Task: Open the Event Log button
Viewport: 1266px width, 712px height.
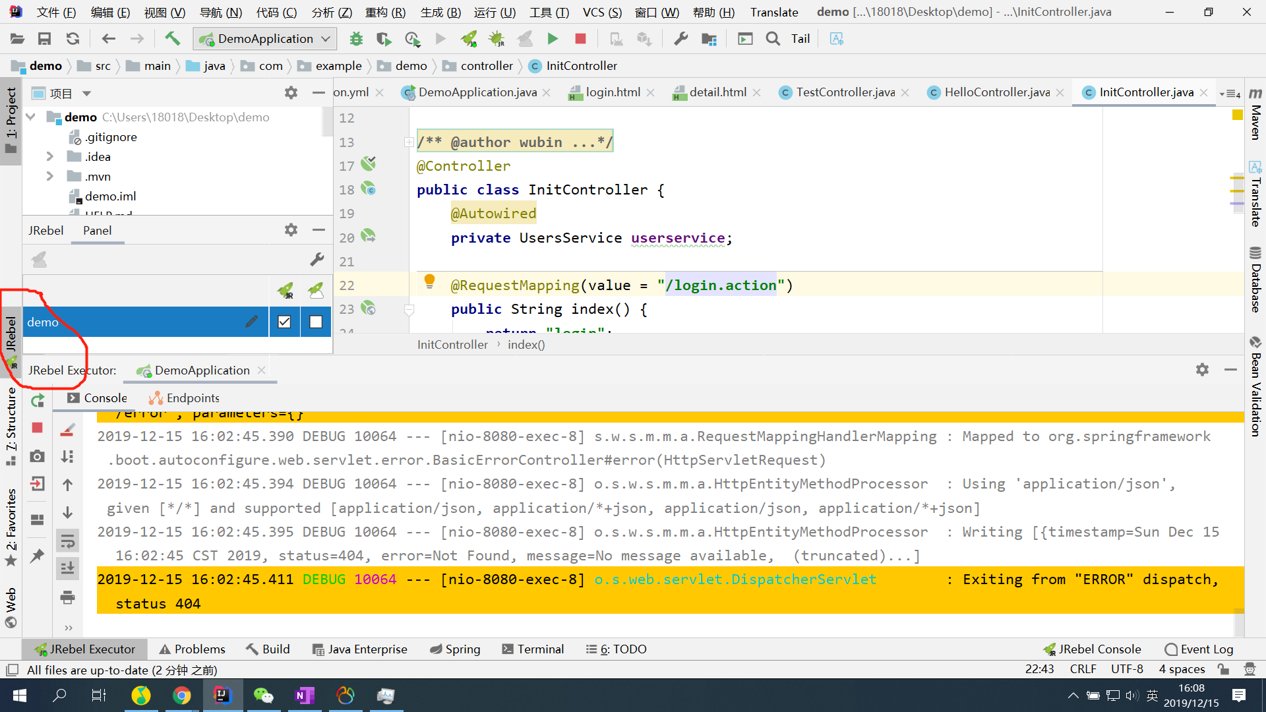Action: pyautogui.click(x=1199, y=649)
